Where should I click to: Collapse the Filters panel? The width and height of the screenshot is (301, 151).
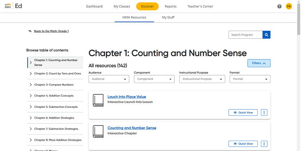tap(259, 63)
